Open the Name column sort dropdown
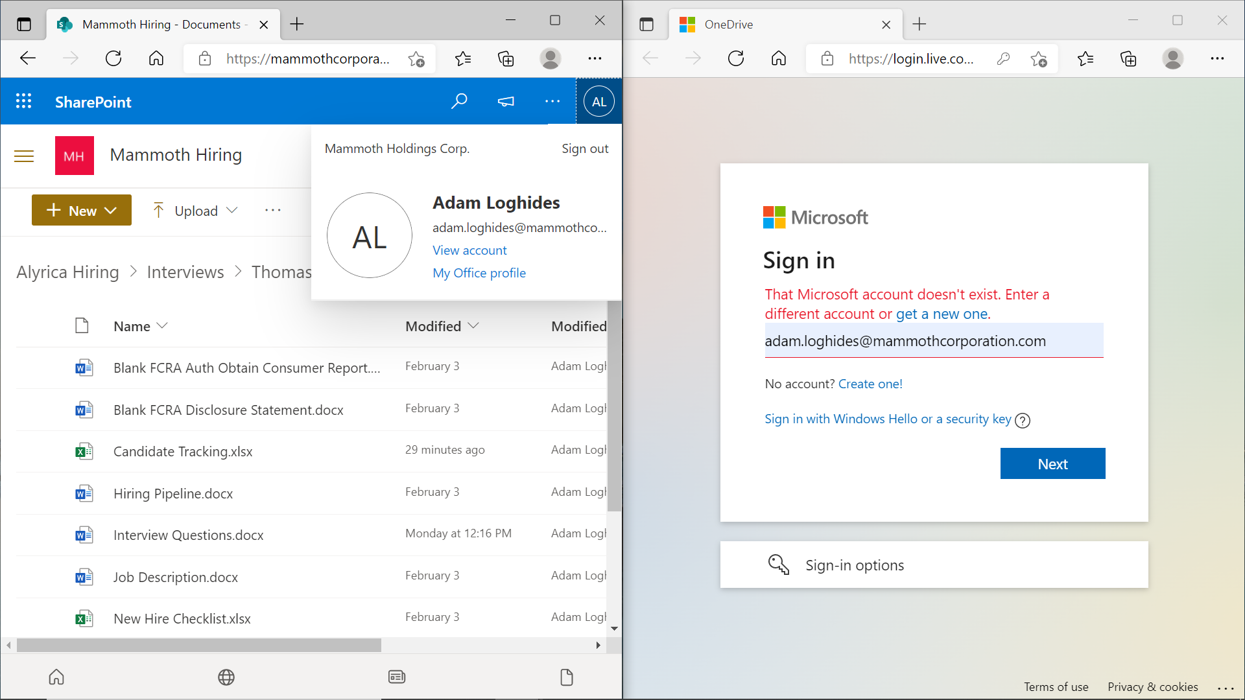Viewport: 1245px width, 700px height. (162, 326)
